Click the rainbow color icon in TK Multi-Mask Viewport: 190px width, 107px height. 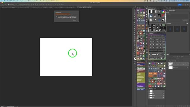163,12
